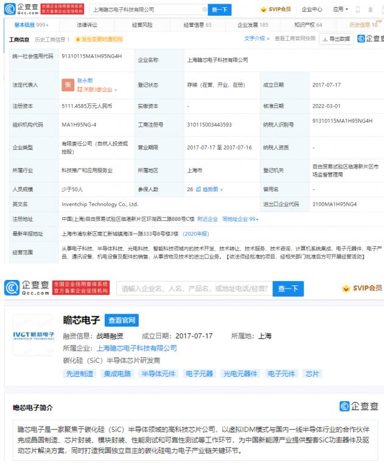
Task: Click 发生变更时通知我 alert link
Action: click(x=99, y=40)
